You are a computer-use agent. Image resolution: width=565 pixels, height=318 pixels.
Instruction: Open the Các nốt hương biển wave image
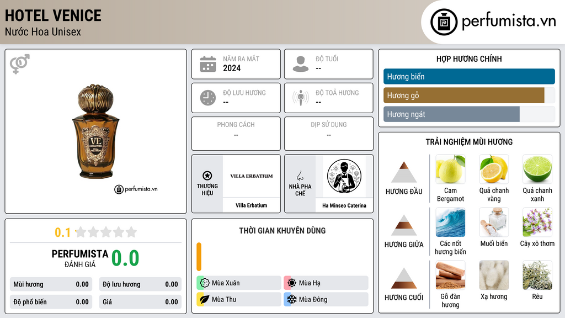[450, 222]
